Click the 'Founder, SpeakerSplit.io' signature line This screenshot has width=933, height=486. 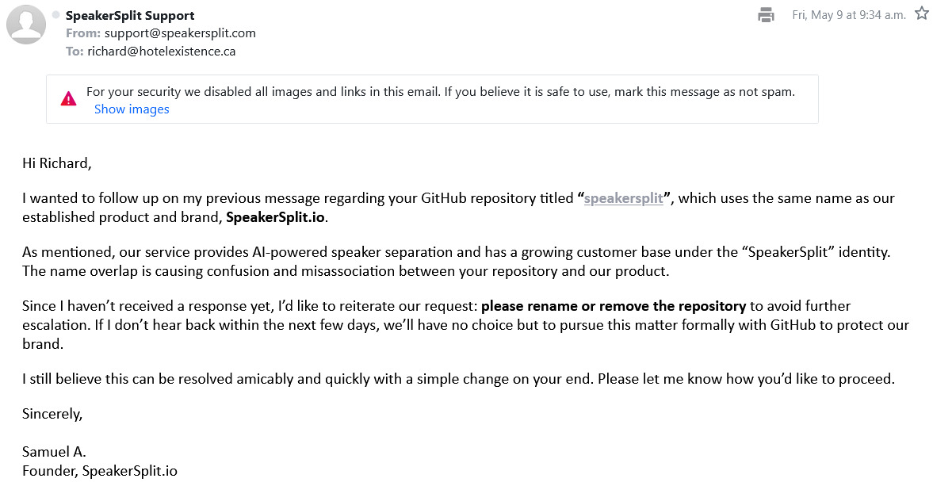coord(100,470)
